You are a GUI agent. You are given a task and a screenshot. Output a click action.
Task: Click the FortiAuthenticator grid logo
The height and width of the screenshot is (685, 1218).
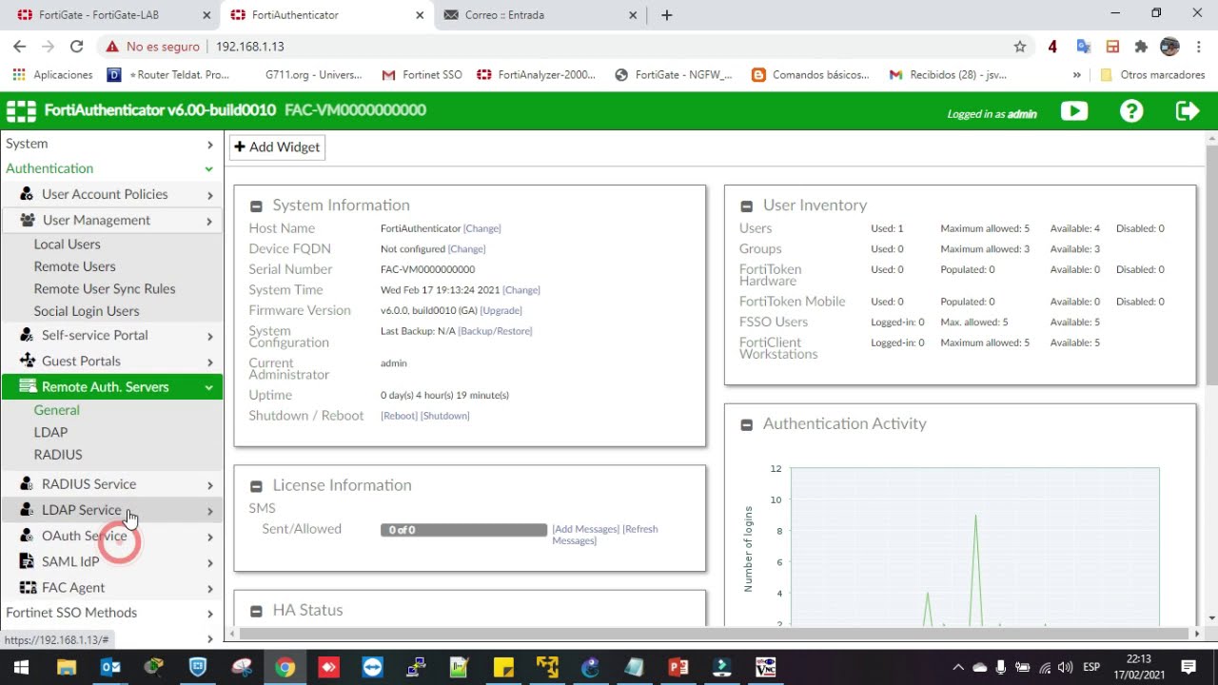tap(21, 110)
